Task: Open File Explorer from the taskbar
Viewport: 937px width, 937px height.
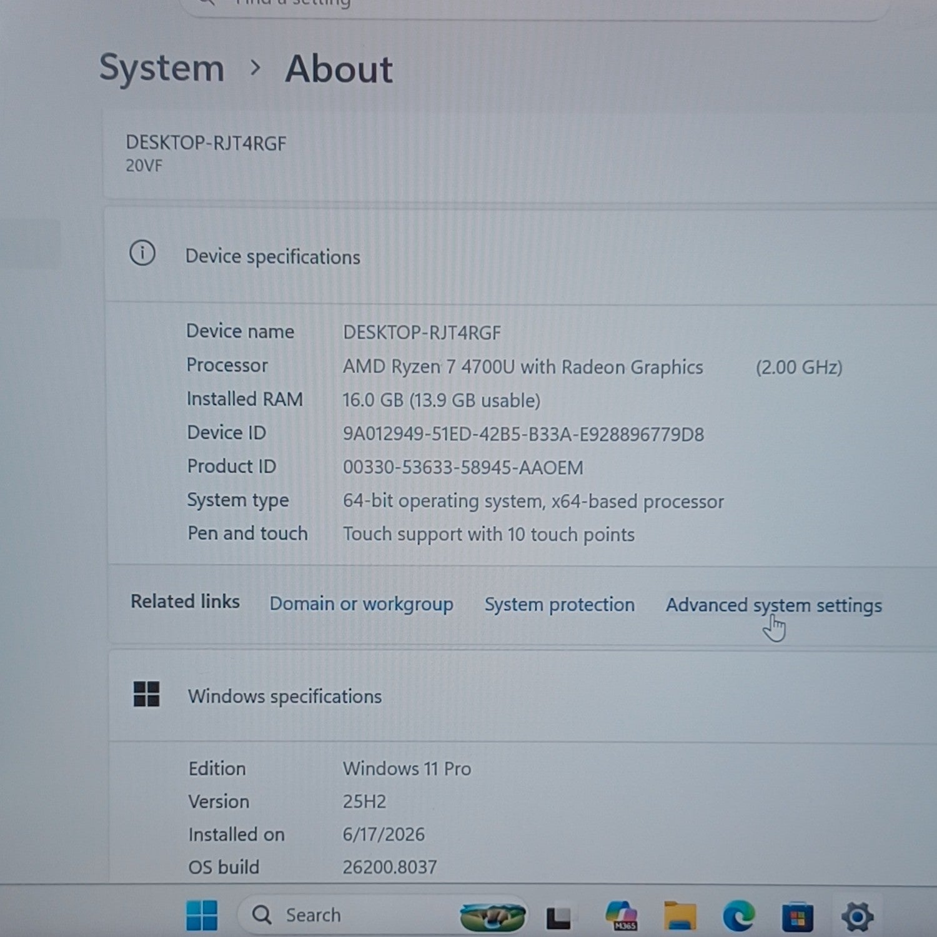Action: tap(680, 916)
